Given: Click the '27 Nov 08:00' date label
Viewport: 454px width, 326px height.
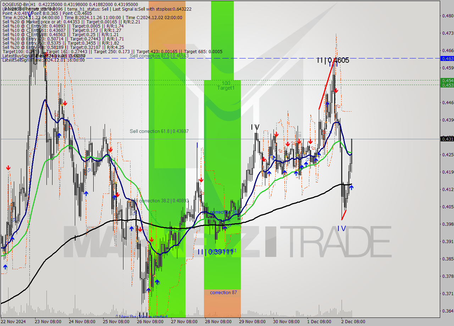Looking at the screenshot, I should point(184,322).
